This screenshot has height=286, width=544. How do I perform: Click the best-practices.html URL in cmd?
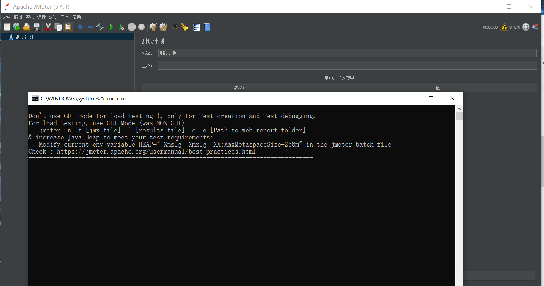(x=156, y=152)
